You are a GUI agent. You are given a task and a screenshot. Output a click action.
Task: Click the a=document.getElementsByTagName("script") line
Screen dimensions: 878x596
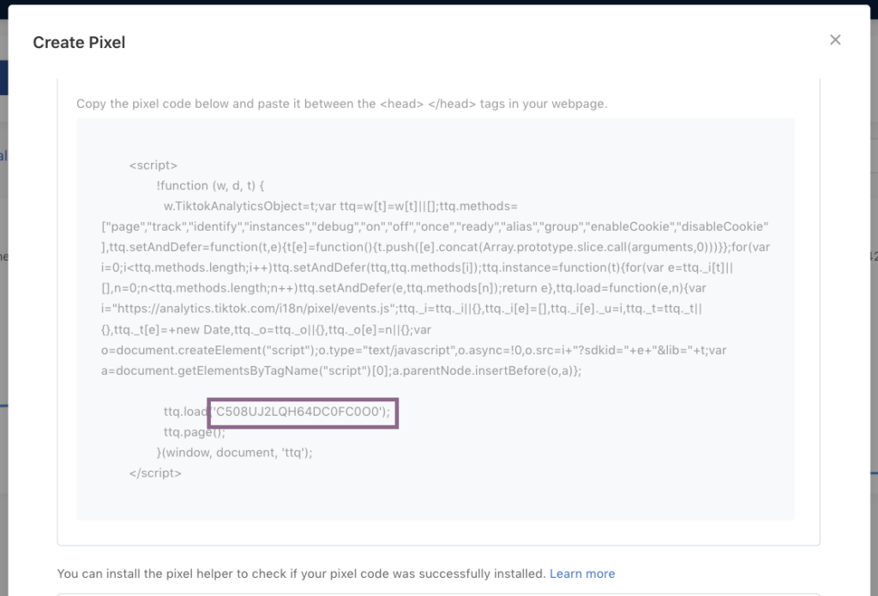click(341, 370)
